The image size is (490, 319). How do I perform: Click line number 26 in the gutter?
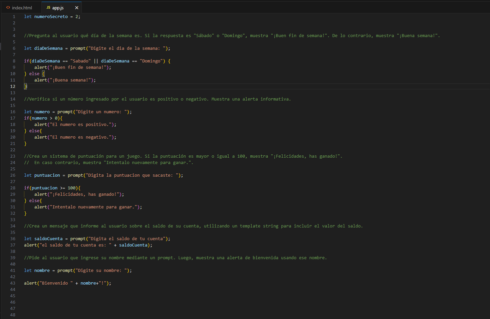(13, 175)
